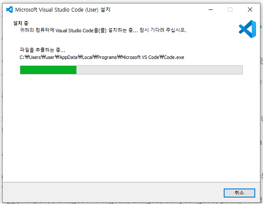Image resolution: width=263 pixels, height=204 pixels.
Task: Click the gray unfilled progress area
Action: coord(159,70)
